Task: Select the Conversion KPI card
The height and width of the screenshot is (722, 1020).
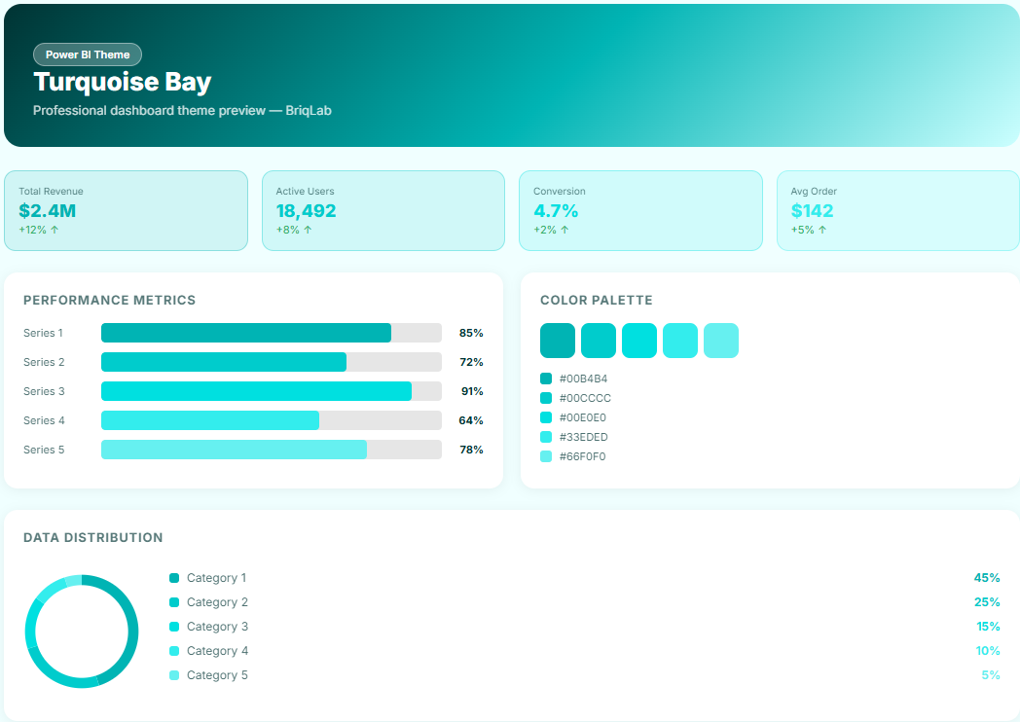Action: point(639,210)
